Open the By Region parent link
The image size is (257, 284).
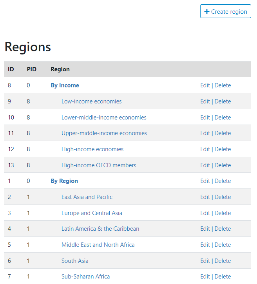click(64, 181)
